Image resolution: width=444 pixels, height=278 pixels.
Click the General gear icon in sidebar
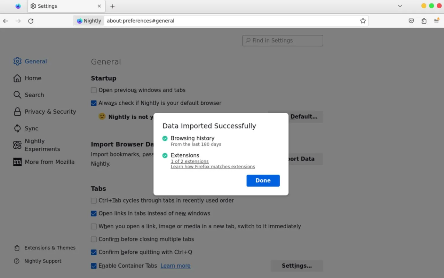click(x=17, y=62)
